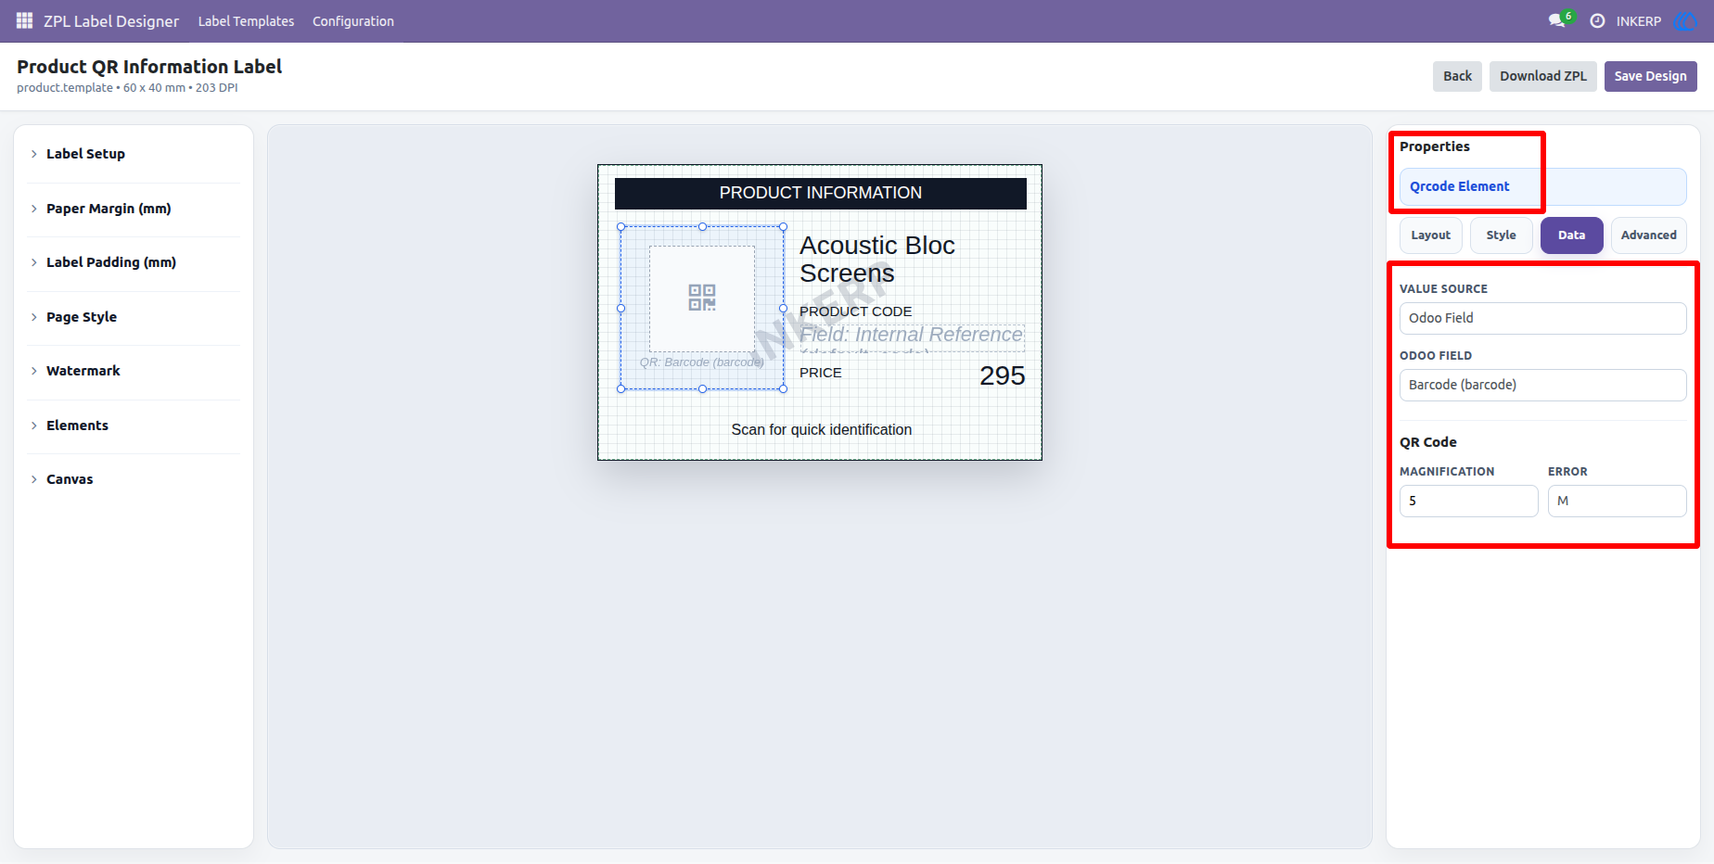
Task: Expand the Watermark section
Action: pyautogui.click(x=134, y=371)
